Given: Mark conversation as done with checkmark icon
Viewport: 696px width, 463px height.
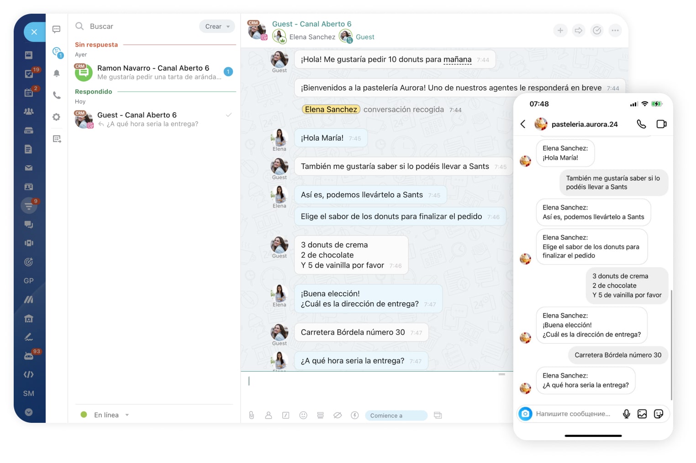Looking at the screenshot, I should (597, 31).
